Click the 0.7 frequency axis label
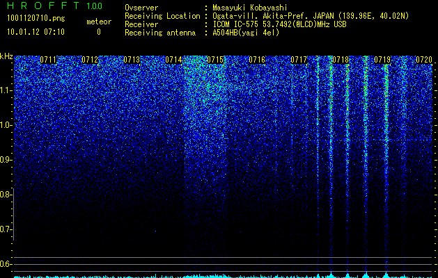The height and width of the screenshot is (278, 438). tap(6, 229)
